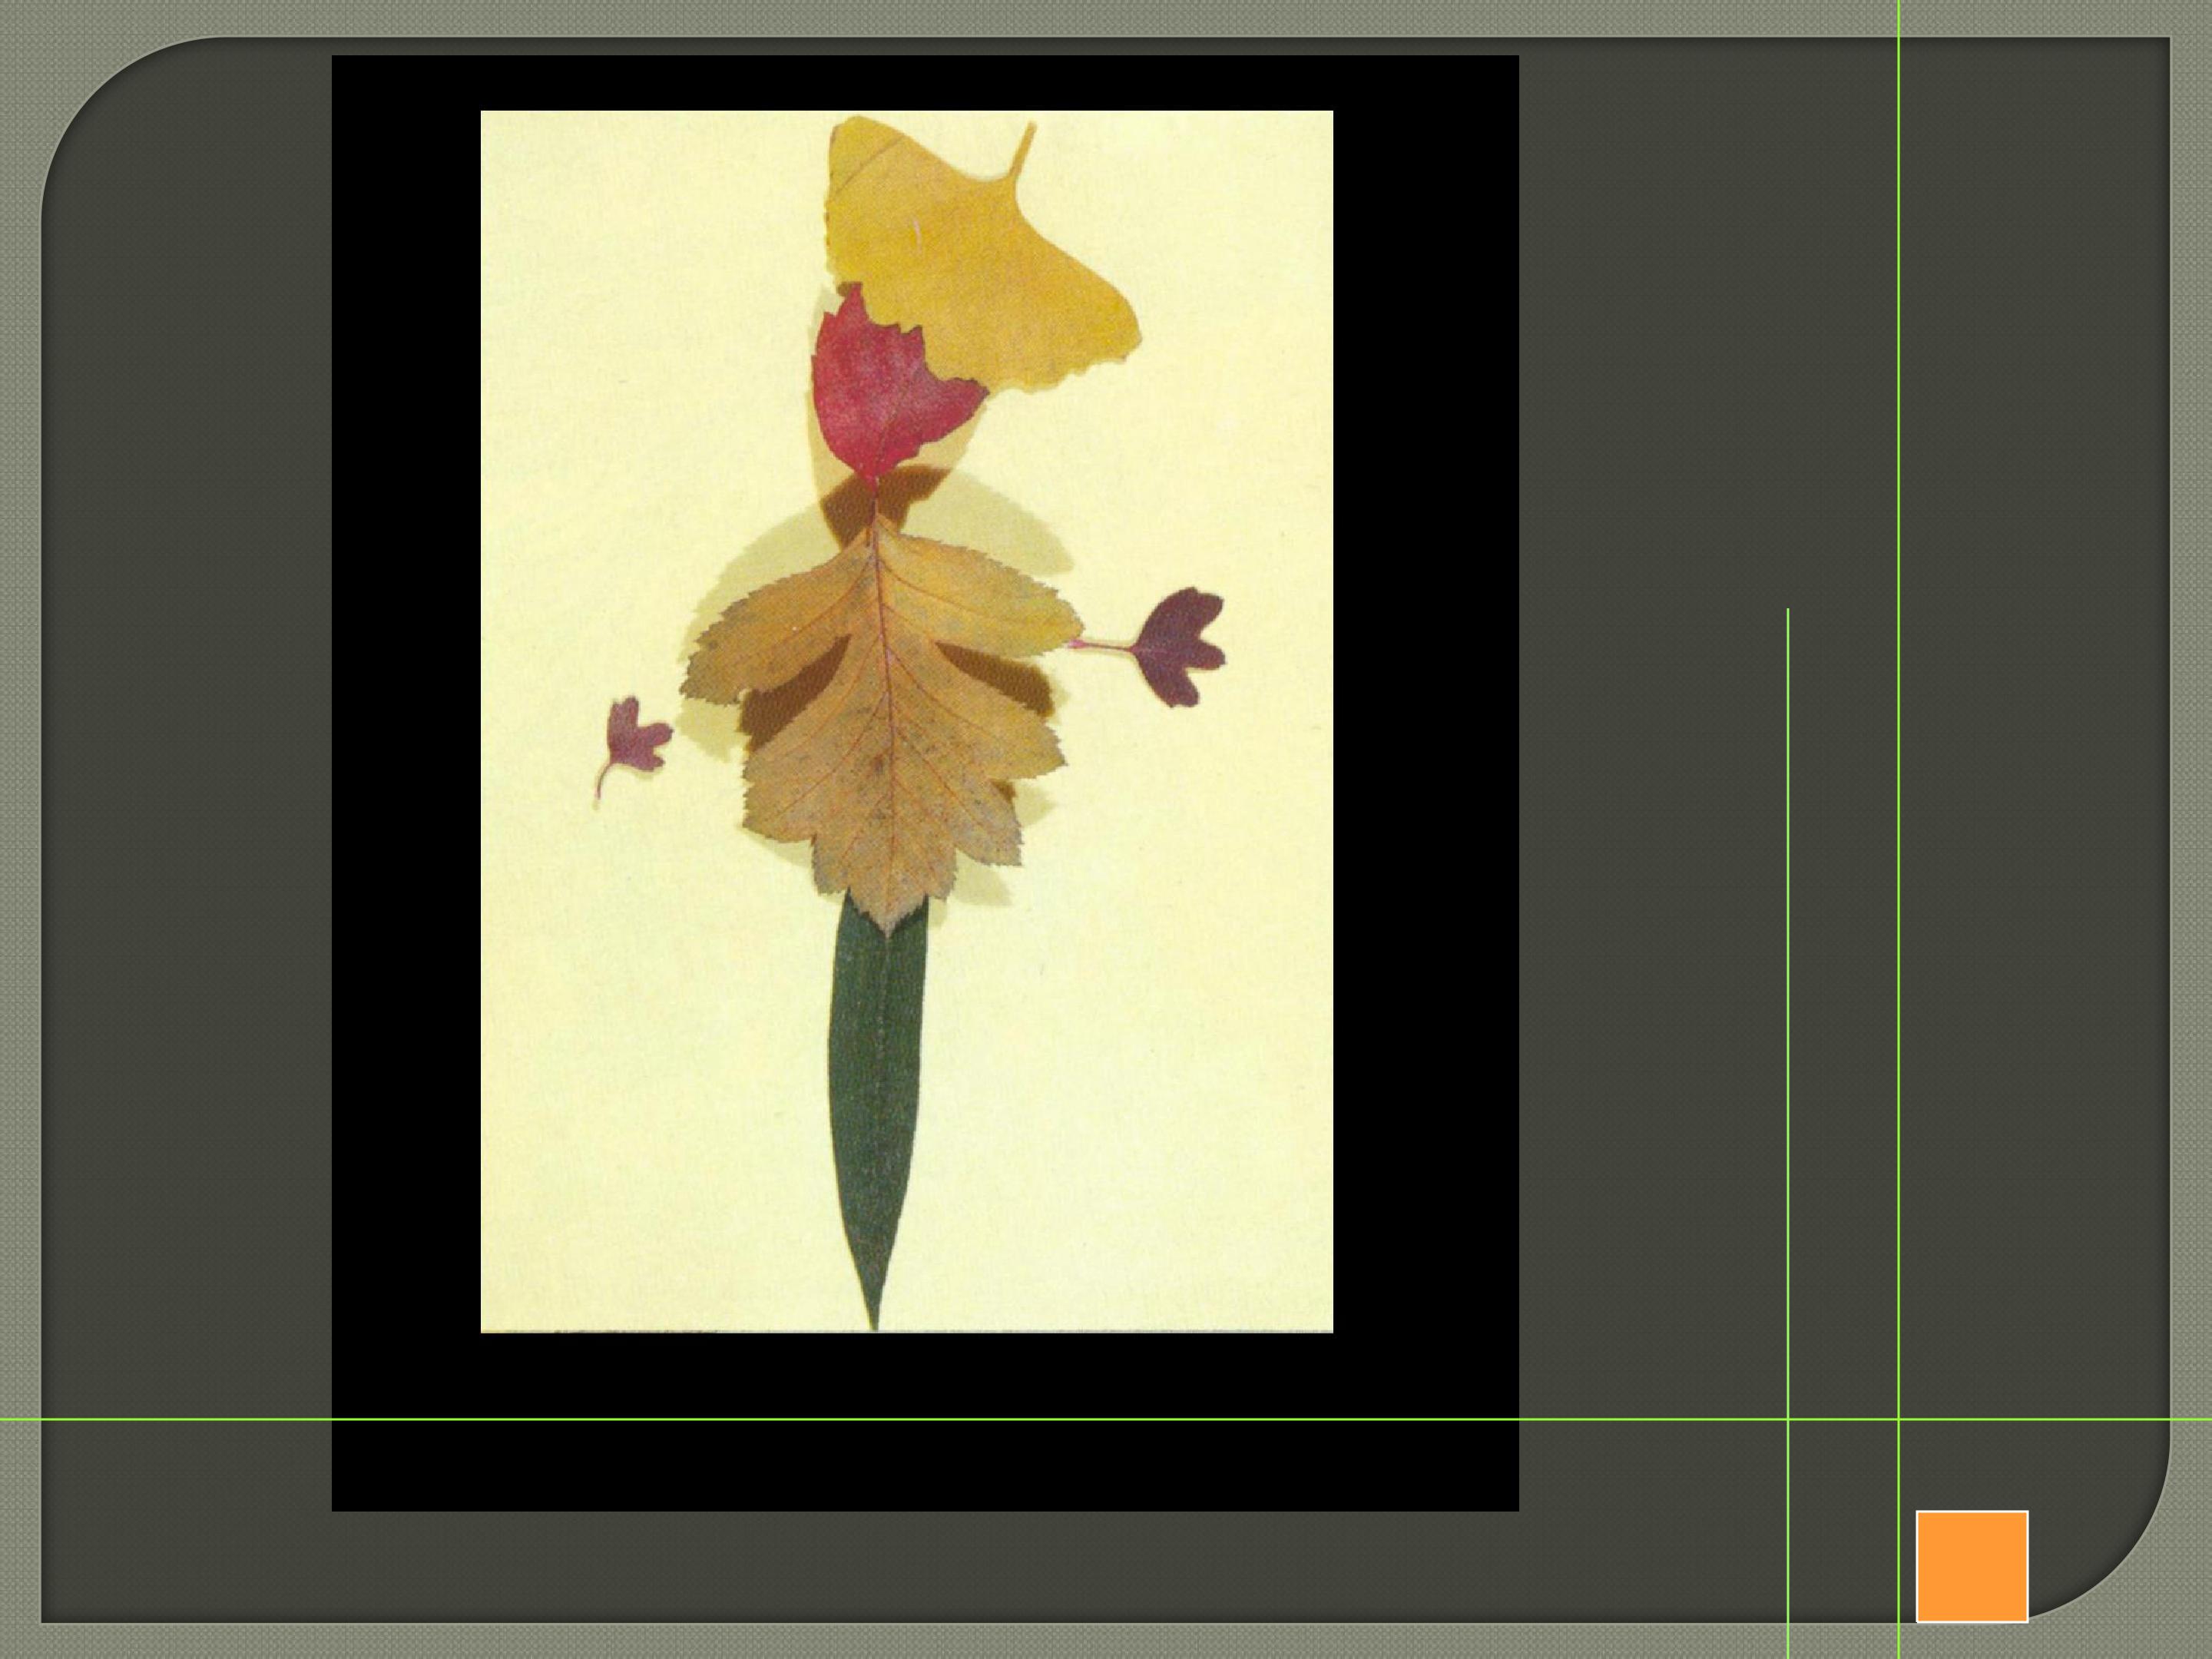Click the intersection of the green lines

[x=1899, y=1419]
